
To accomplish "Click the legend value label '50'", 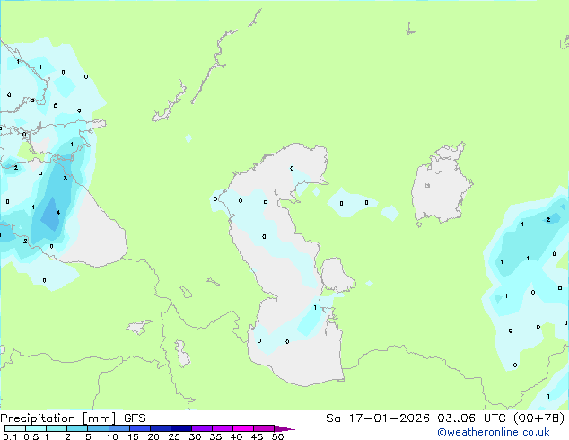I will pos(277,436).
